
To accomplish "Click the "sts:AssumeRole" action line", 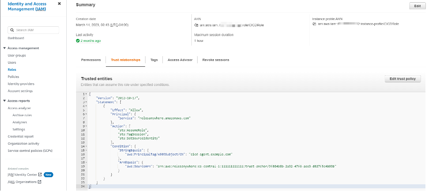I will 133,130.
